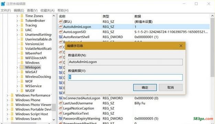Select the AutoAdminLogon value name
This screenshot has height=124, width=215.
coord(77,27)
